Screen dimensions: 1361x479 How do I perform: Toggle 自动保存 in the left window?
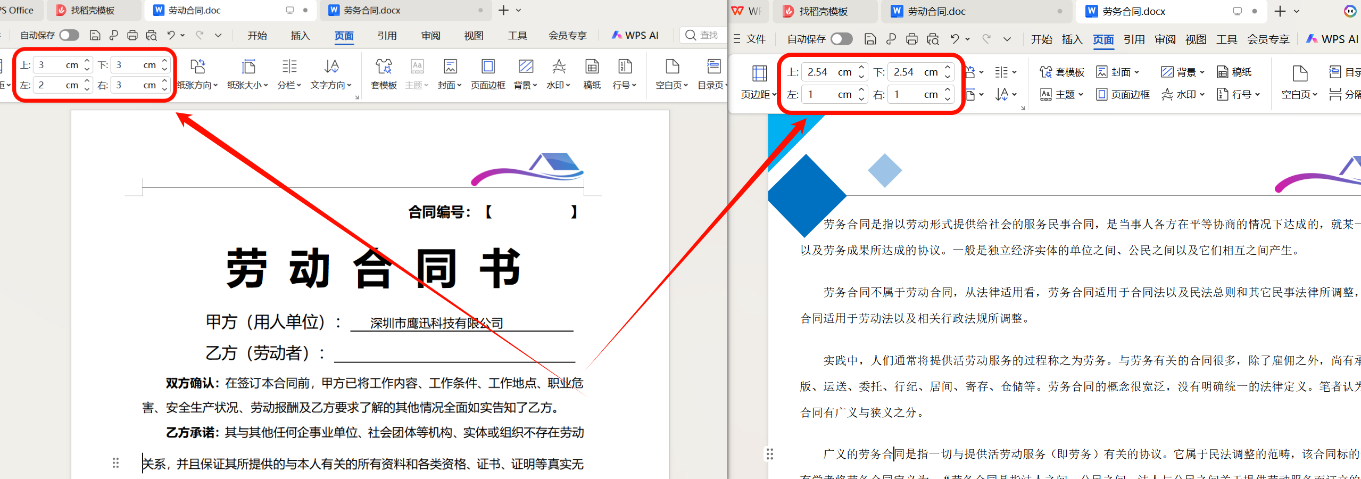pyautogui.click(x=69, y=35)
